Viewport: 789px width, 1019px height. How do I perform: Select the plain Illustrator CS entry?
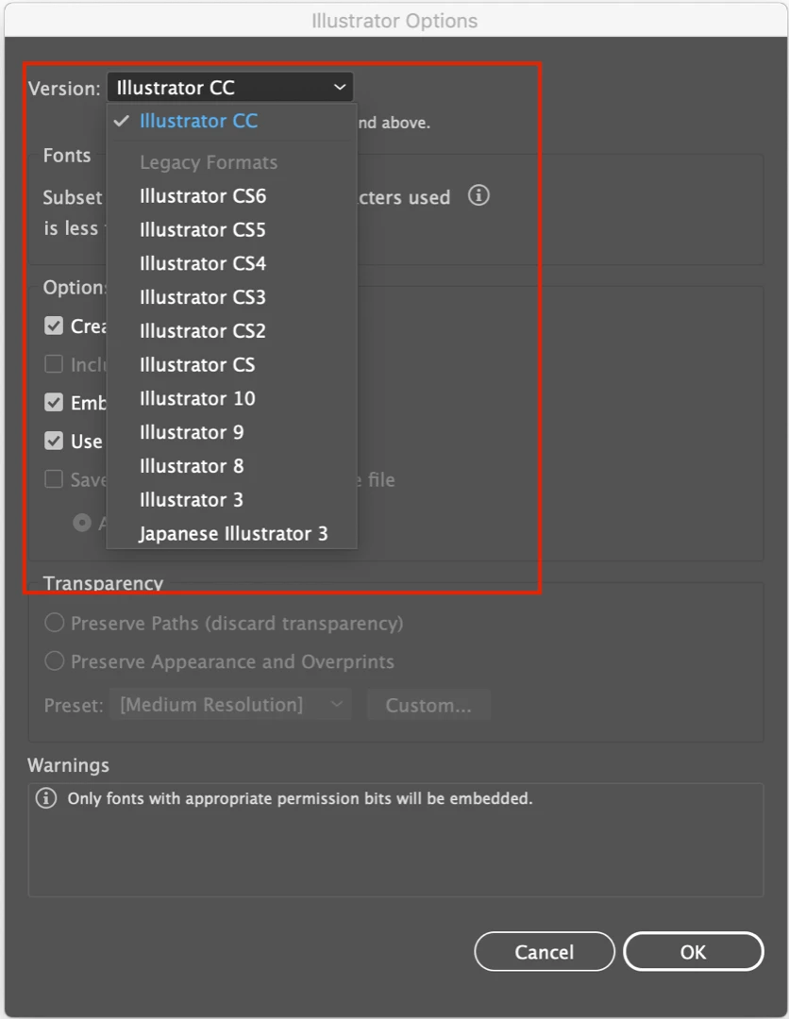[231, 364]
